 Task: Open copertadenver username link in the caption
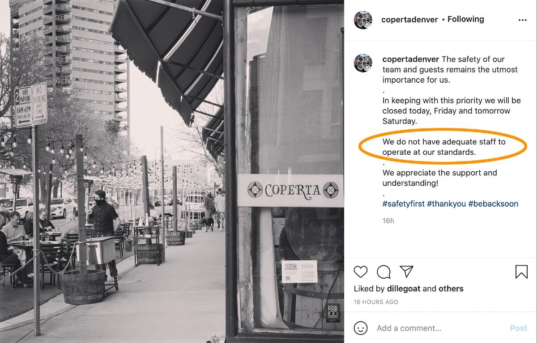tap(411, 59)
